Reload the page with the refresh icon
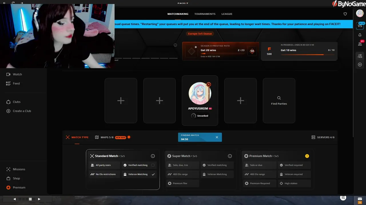 13,3
